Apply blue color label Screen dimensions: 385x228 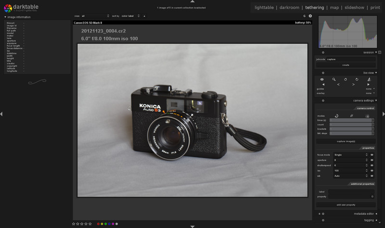click(x=109, y=224)
